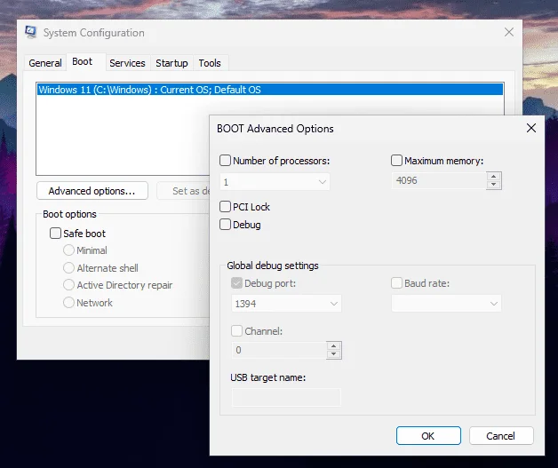Screen dimensions: 558x468
Task: Enable the Maximum memory checkbox
Action: pos(396,161)
